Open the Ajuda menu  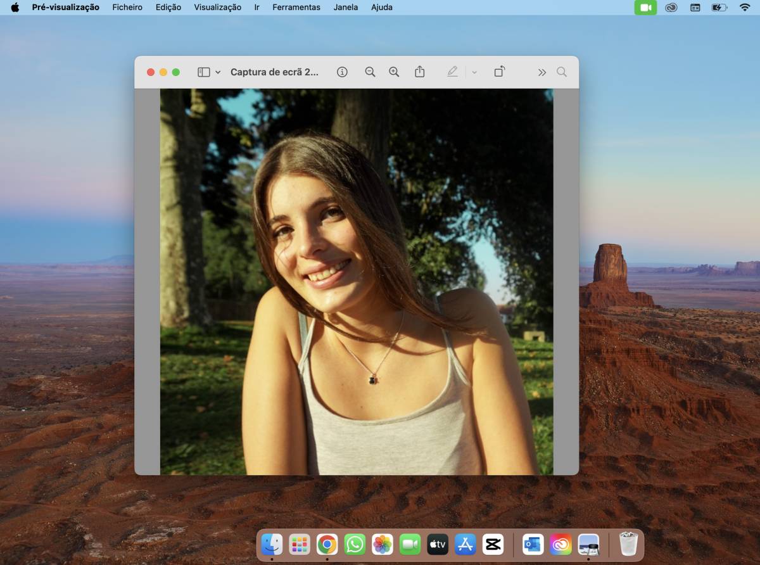click(x=382, y=8)
